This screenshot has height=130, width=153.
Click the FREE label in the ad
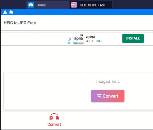tap(99, 41)
